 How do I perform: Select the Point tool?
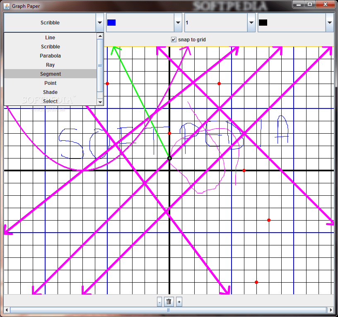coord(50,83)
